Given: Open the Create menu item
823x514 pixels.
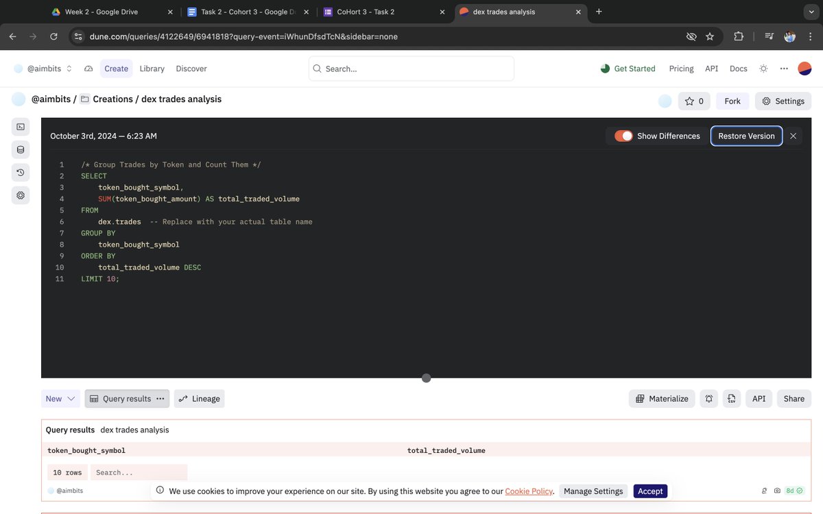Looking at the screenshot, I should point(116,69).
